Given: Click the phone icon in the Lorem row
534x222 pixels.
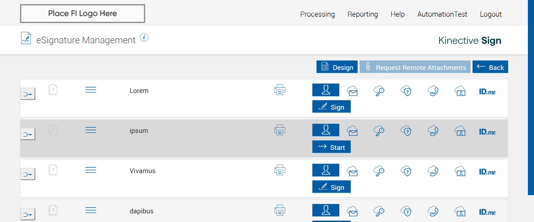Looking at the screenshot, I should (x=433, y=91).
